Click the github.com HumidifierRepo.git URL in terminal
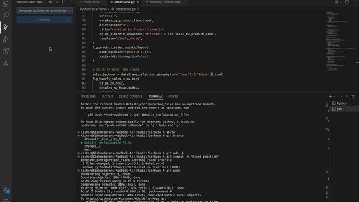 click(126, 199)
